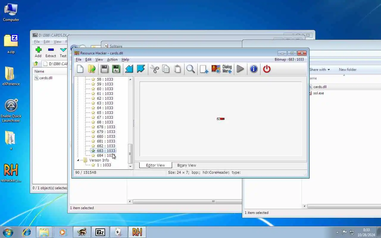Select bitmap resource 58 : 1033
Screen dimensions: 381x238
[x=105, y=79]
